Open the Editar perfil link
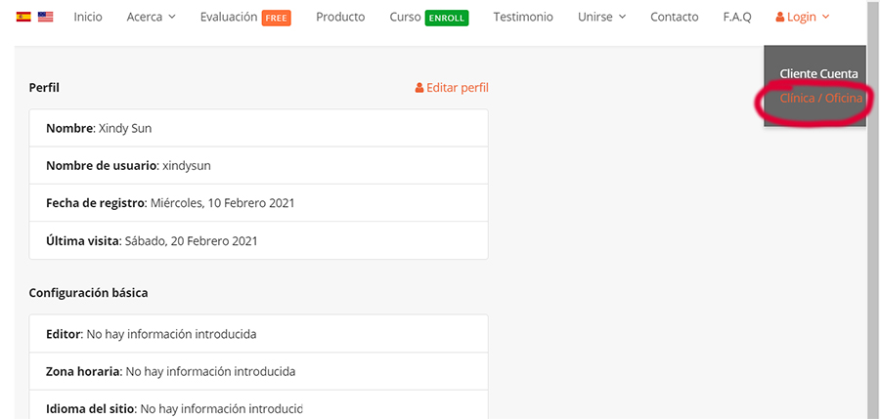The image size is (880, 419). coord(458,88)
